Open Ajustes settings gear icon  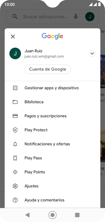pyautogui.click(x=15, y=186)
